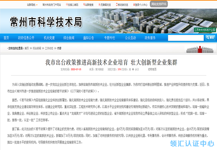
Task: Open the 综合新闻 nav item
Action: click(69, 38)
